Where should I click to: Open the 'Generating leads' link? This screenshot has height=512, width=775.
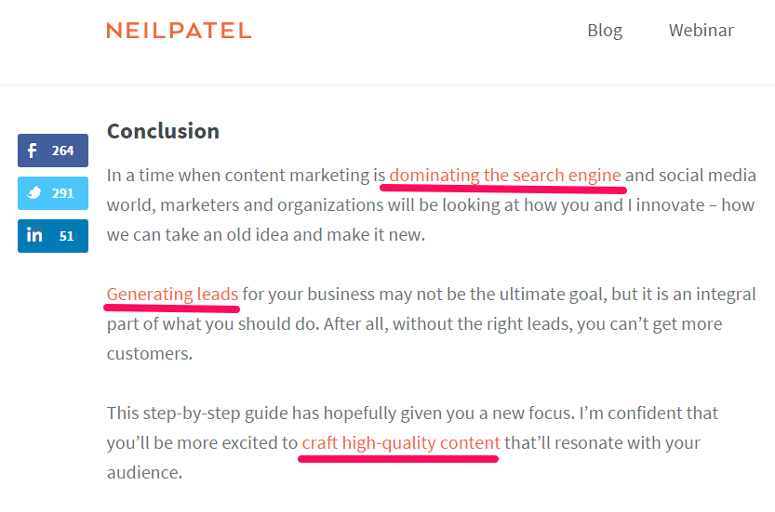click(x=172, y=295)
